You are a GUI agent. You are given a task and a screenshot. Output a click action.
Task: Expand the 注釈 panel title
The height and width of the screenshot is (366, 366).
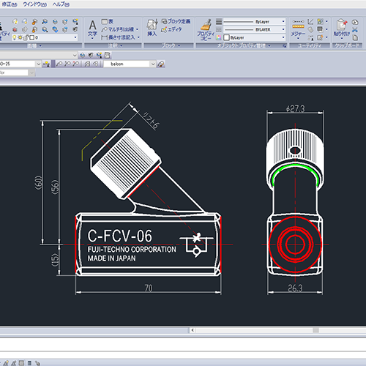[115, 45]
